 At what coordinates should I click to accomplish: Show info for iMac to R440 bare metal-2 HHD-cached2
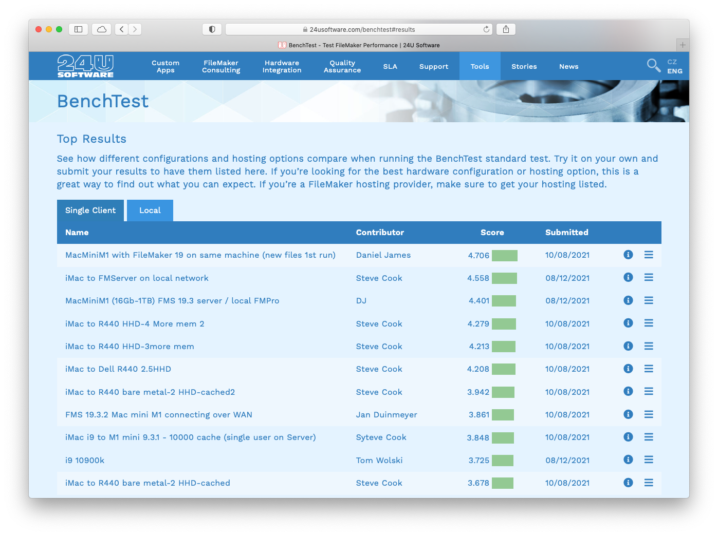pyautogui.click(x=628, y=391)
